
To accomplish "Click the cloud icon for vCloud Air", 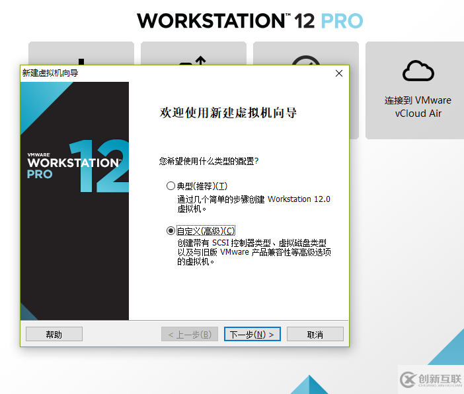I will tap(418, 71).
